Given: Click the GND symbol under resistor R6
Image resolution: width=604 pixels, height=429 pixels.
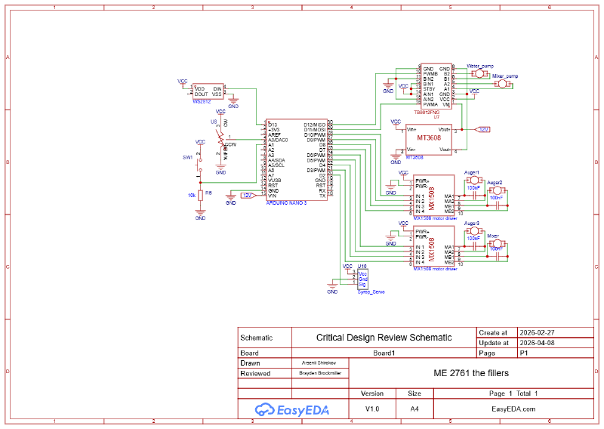Looking at the screenshot, I should (x=200, y=213).
